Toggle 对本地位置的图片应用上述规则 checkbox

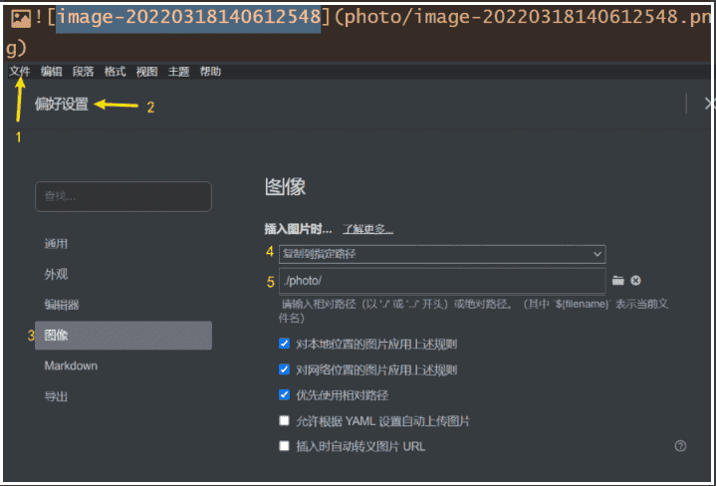pyautogui.click(x=285, y=344)
